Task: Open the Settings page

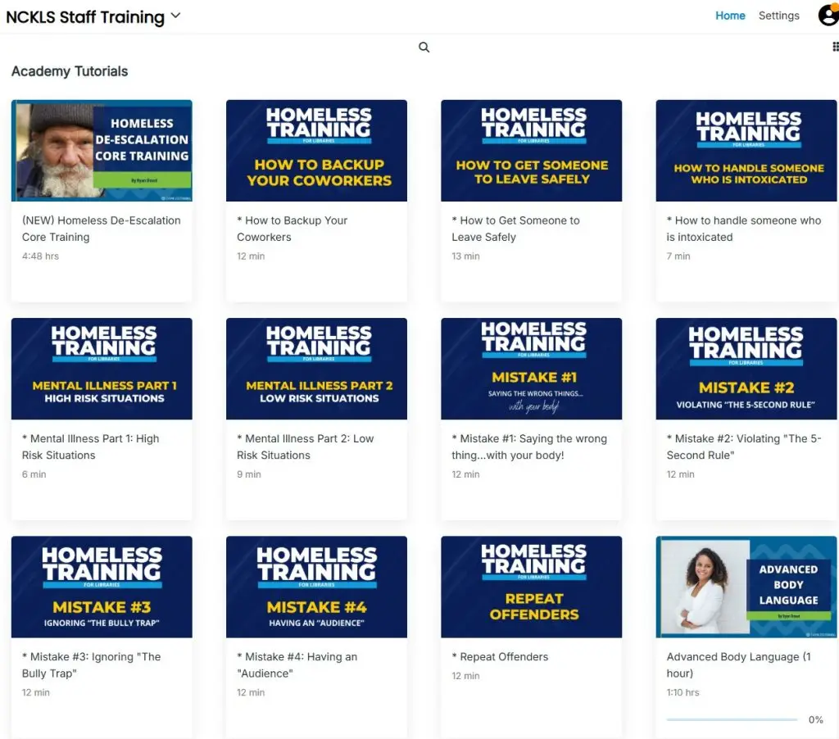Action: [x=778, y=15]
